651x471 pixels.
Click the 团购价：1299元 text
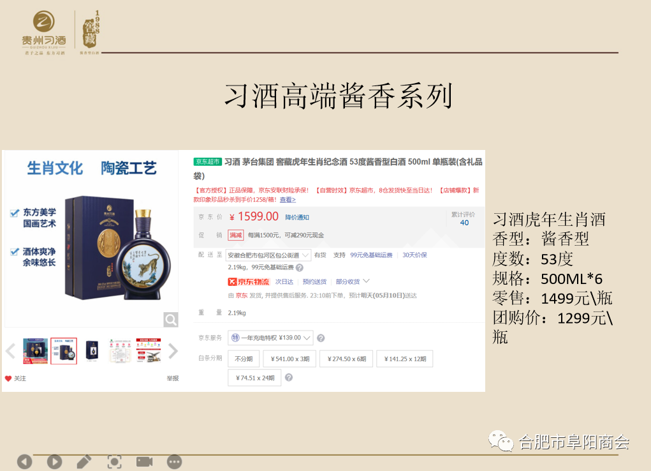552,327
